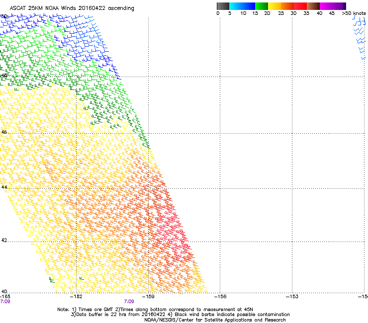Select the yellow 20–25 knots legend segment
The image size is (368, 323).
coord(275,6)
